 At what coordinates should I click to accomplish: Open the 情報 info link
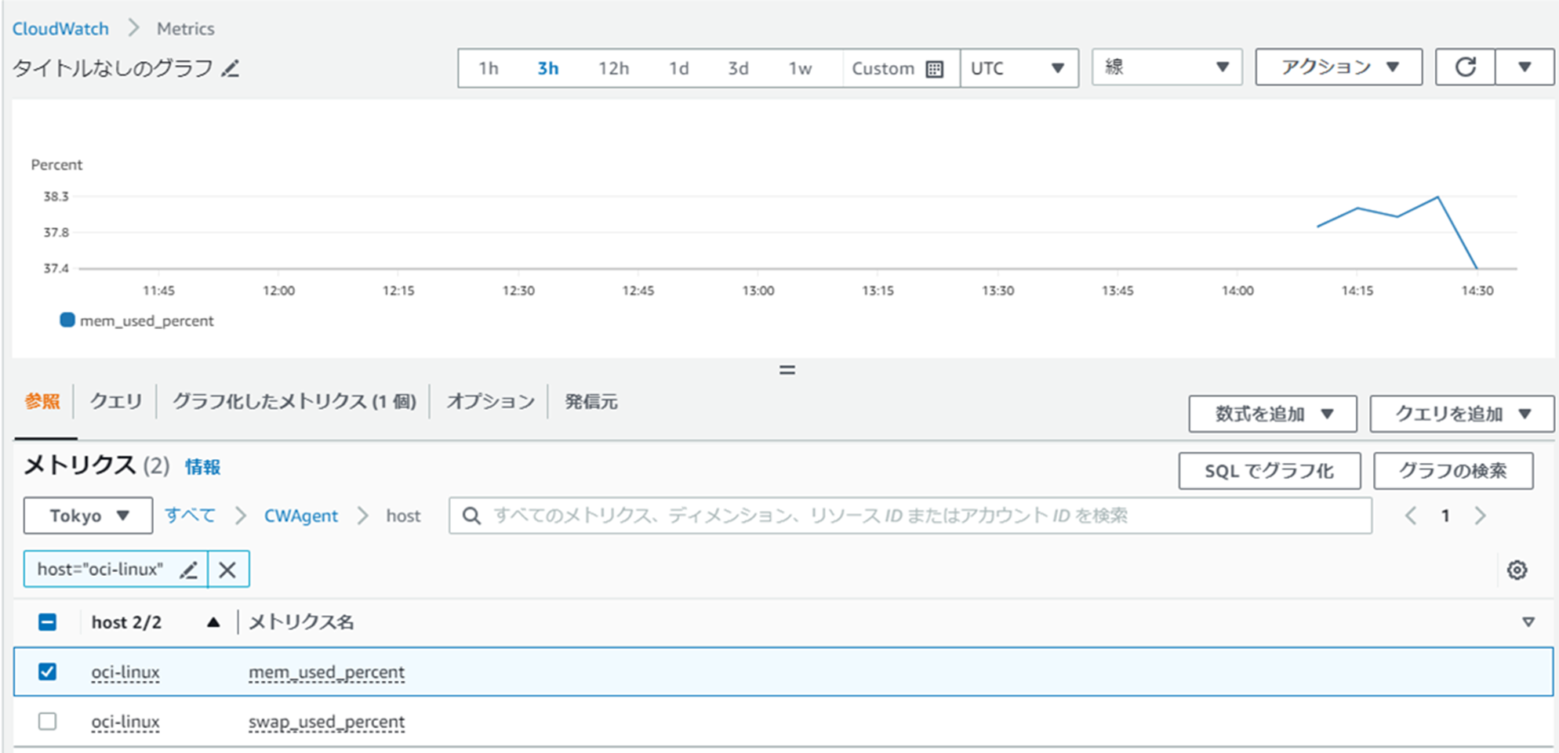tap(202, 467)
